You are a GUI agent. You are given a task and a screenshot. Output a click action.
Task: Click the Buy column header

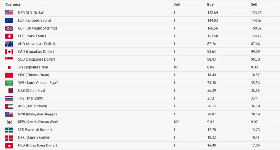(x=210, y=4)
